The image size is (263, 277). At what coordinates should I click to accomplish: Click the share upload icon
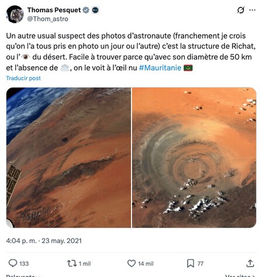(x=250, y=264)
